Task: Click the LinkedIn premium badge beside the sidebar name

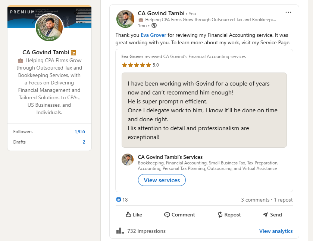Action: 73,53
